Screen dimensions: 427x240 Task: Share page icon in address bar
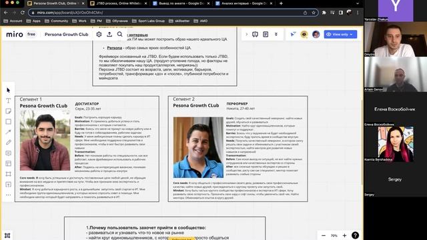click(x=306, y=13)
